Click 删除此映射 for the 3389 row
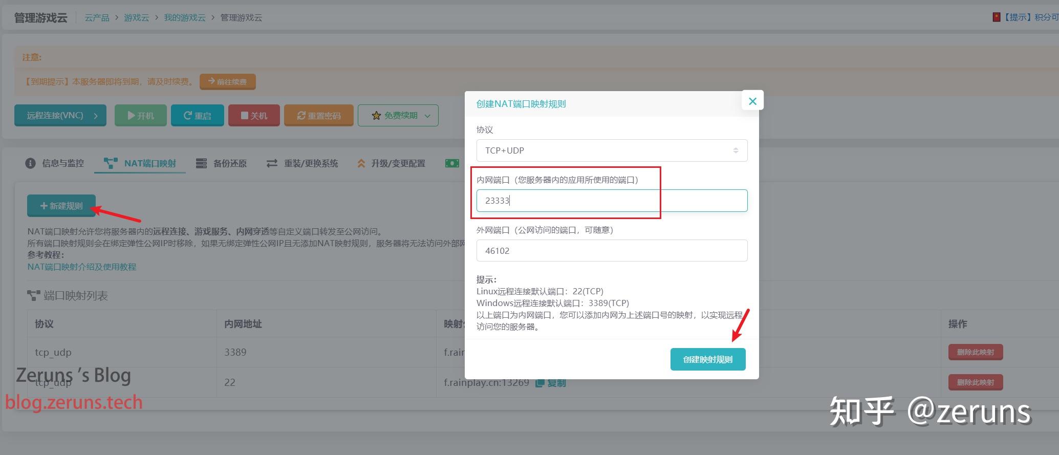 coord(975,352)
